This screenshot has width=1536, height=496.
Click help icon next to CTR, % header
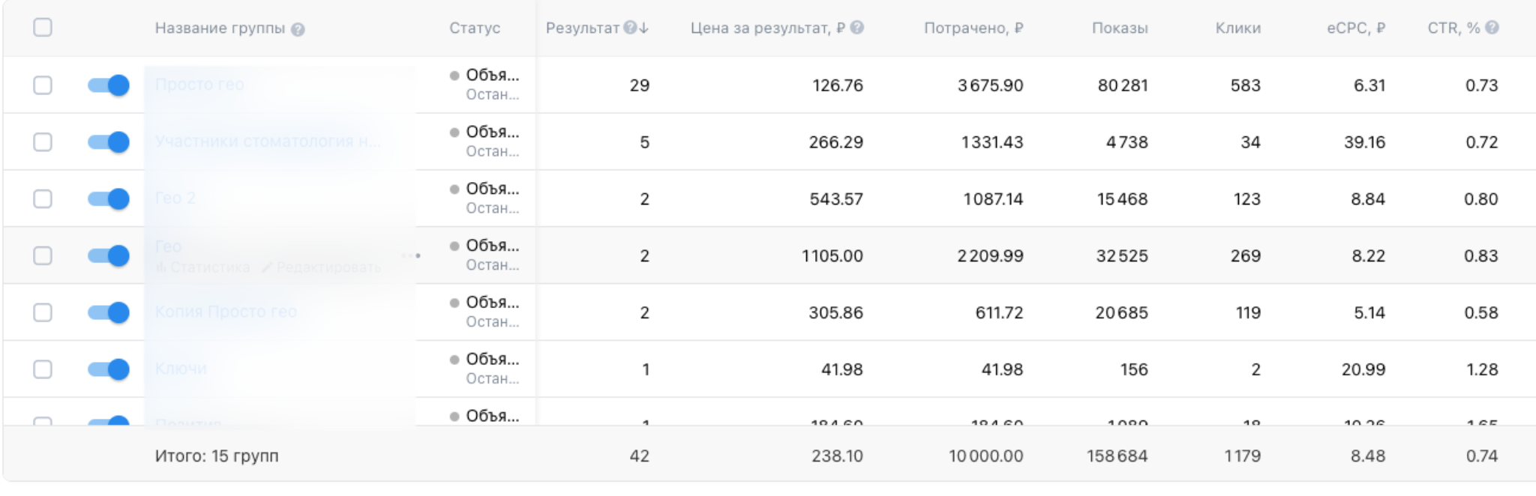pyautogui.click(x=1492, y=28)
